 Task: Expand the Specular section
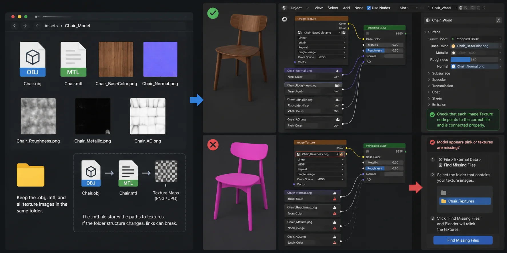coord(437,80)
